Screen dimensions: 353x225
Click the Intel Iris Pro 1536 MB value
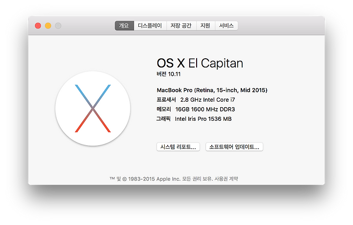point(203,119)
